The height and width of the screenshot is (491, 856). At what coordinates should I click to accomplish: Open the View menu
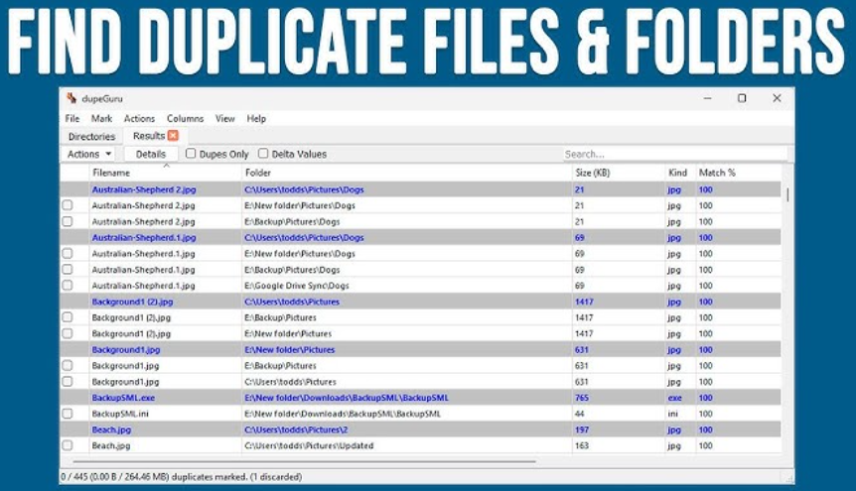[x=224, y=118]
